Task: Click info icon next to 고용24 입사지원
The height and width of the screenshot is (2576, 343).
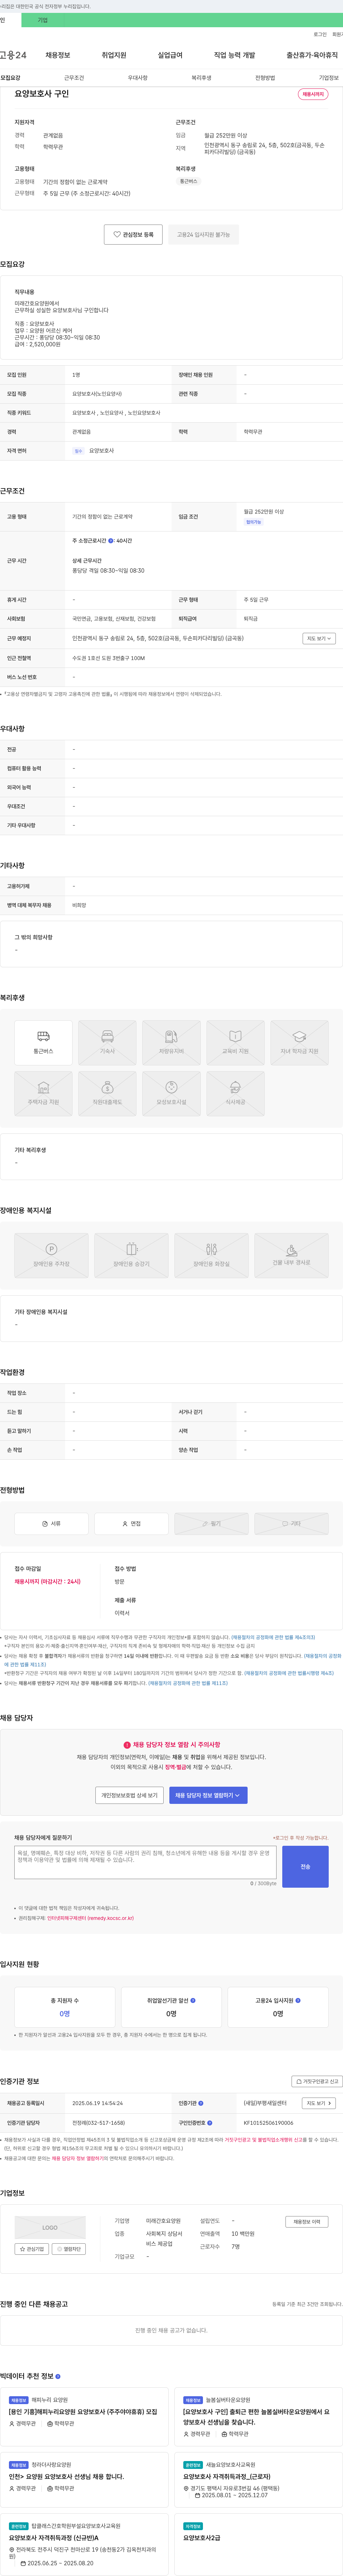Action: 298,2000
